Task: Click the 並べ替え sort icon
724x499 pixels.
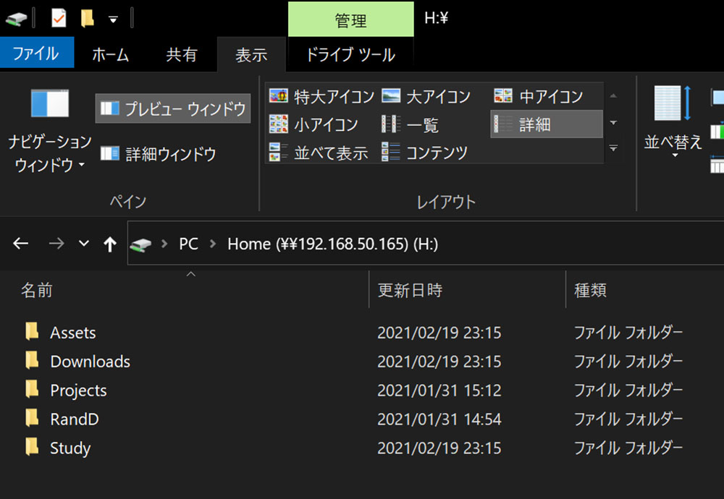Action: click(673, 103)
